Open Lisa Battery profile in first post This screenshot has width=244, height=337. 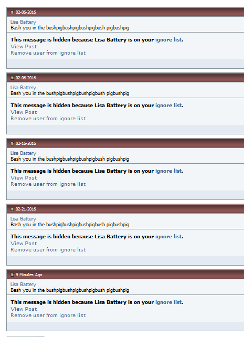click(24, 22)
